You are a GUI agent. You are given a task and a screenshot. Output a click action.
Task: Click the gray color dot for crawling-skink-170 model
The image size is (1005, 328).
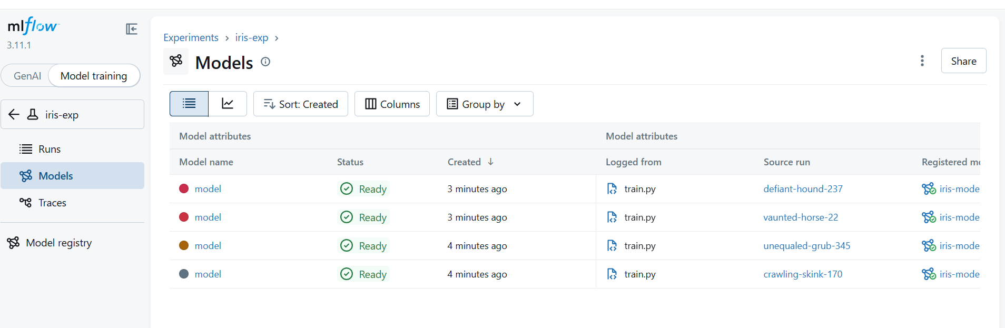coord(184,274)
